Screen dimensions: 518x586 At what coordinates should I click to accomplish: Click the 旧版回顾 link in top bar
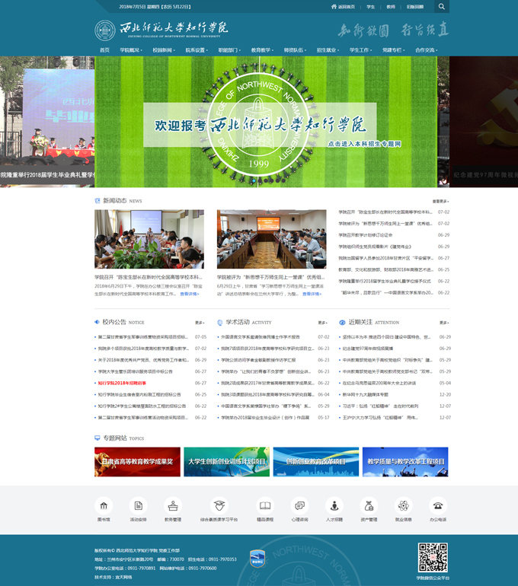[x=415, y=7]
